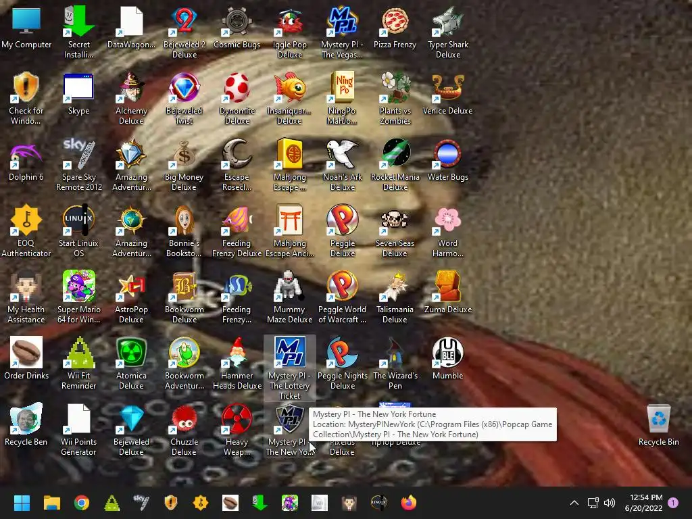The width and height of the screenshot is (692, 519).
Task: Select Spare Sky Remote 2012 shortcut
Action: pyautogui.click(x=78, y=164)
